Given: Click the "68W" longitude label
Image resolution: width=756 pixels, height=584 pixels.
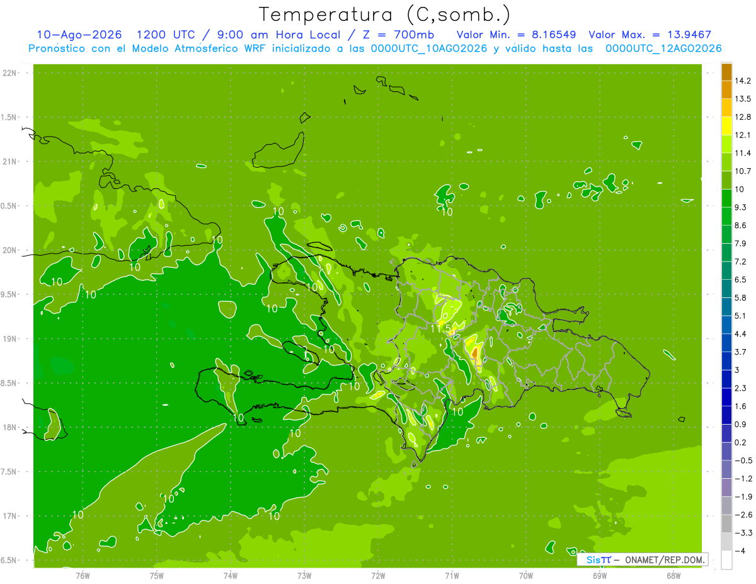Looking at the screenshot, I should click(x=673, y=575).
